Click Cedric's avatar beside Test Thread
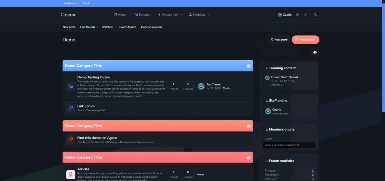385x181 pixels. 201,86
